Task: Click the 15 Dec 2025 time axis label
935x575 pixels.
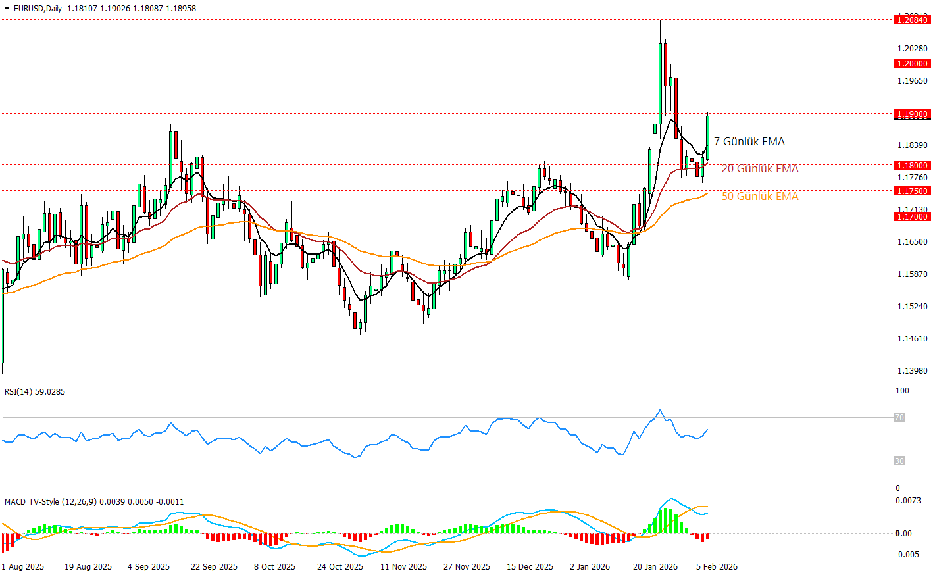Action: [x=530, y=567]
